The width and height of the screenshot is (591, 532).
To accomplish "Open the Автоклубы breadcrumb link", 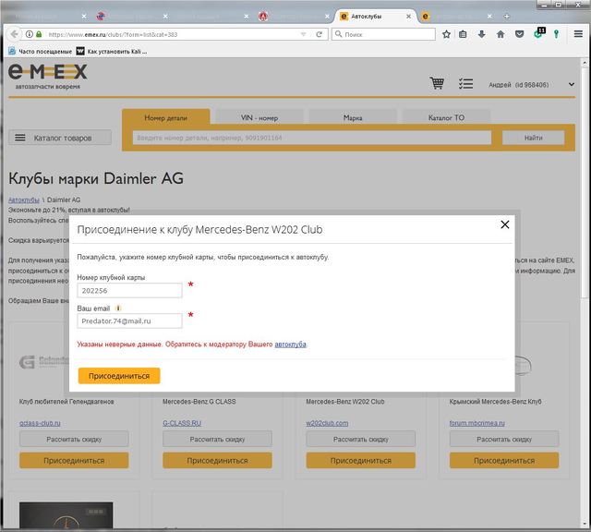I will click(24, 199).
